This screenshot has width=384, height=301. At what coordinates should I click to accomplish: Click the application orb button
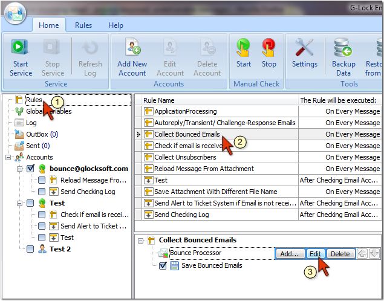15,13
